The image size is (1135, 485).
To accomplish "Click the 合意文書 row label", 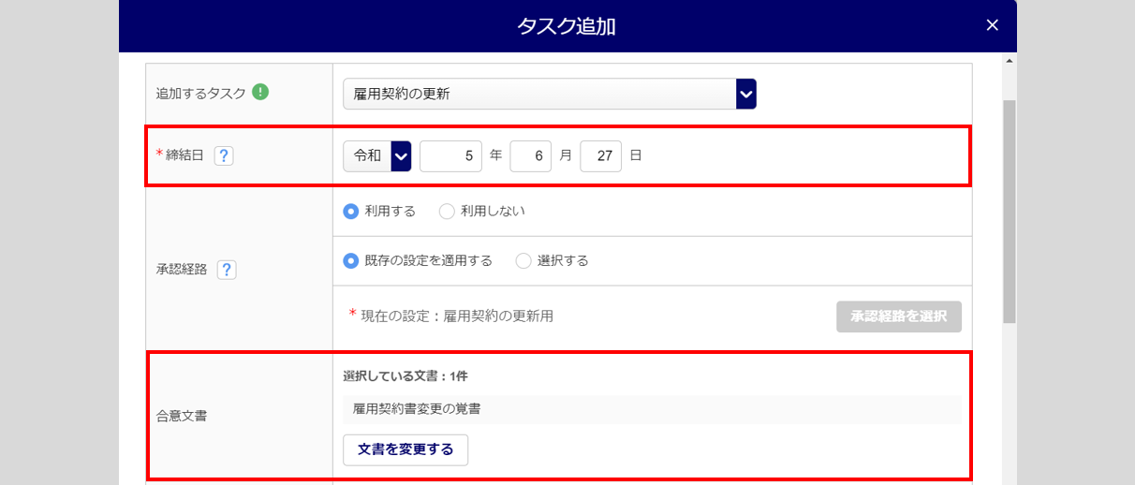I will click(x=182, y=416).
